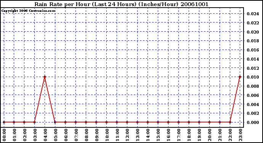Click the 00:00 data point marker
The image size is (263, 143).
(x=4, y=122)
